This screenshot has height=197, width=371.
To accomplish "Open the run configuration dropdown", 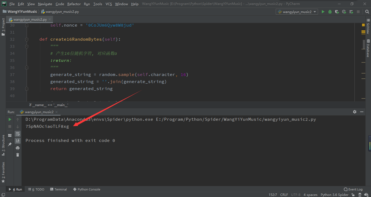I will (297, 12).
